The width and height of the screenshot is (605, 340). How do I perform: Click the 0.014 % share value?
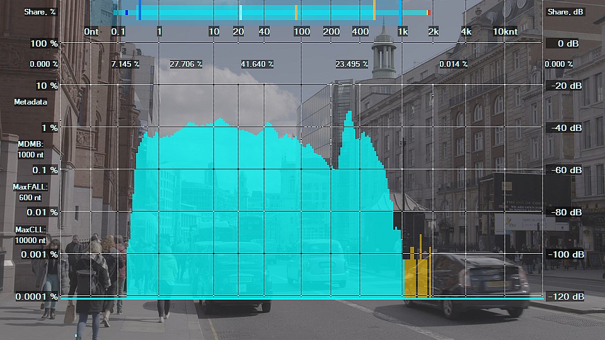point(454,64)
